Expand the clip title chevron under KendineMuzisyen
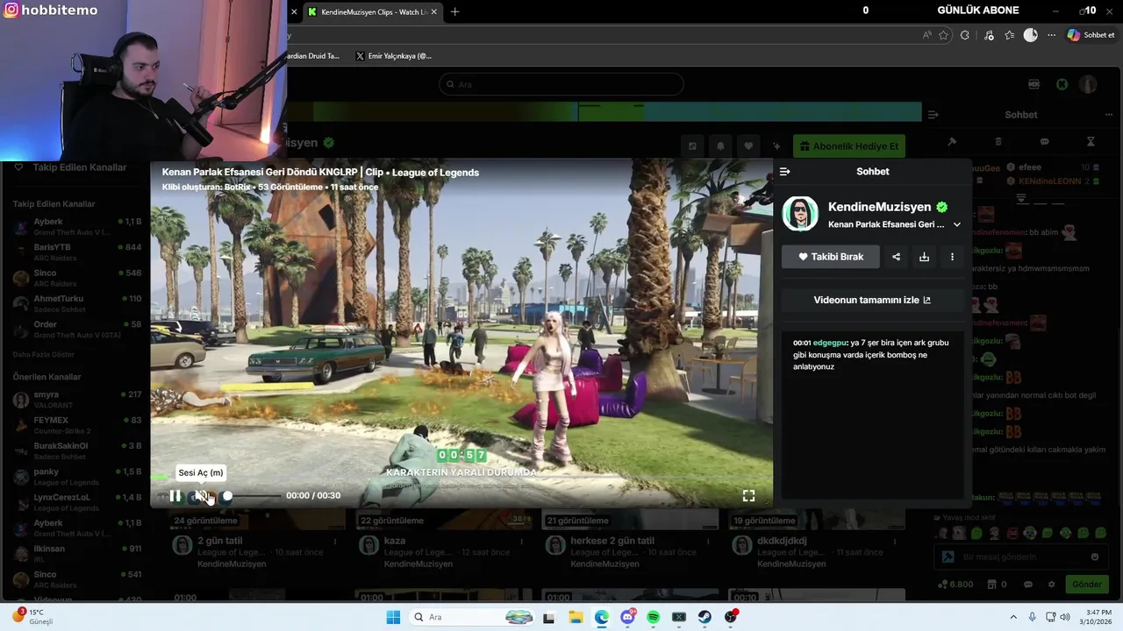Viewport: 1123px width, 631px height. (x=957, y=224)
